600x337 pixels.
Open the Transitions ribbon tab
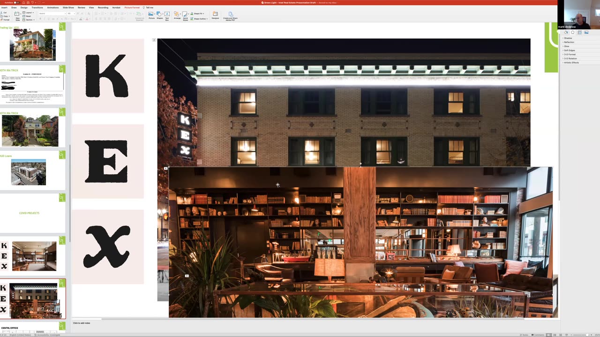coord(37,7)
